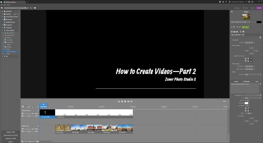
Task: Mute audio of the lower Video track
Action: pos(23,131)
